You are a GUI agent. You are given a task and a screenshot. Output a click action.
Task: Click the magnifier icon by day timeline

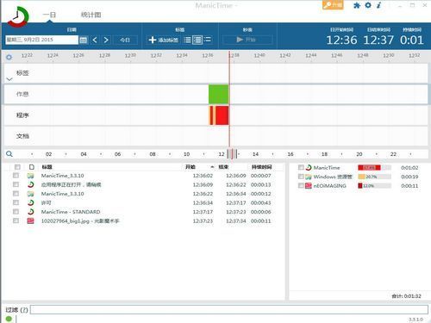point(9,154)
